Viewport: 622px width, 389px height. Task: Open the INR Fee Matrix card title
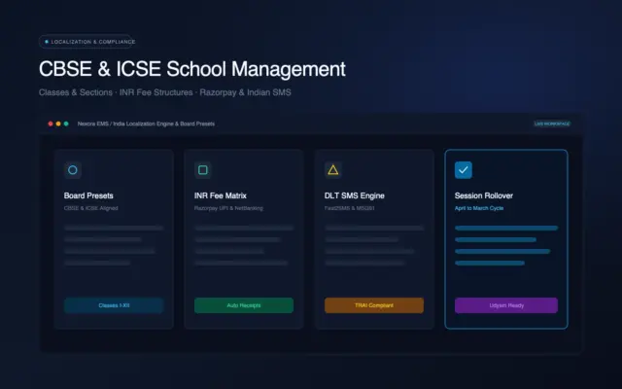coord(221,195)
